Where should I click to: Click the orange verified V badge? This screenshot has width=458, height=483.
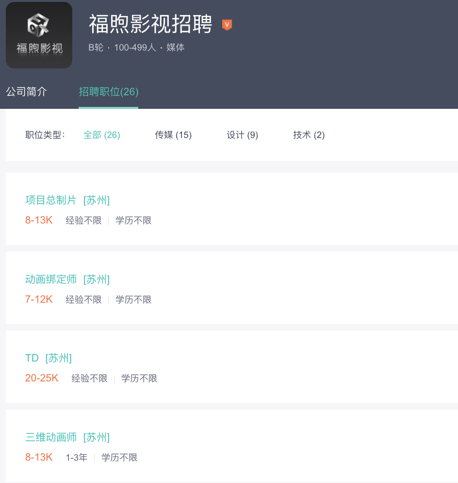point(227,25)
